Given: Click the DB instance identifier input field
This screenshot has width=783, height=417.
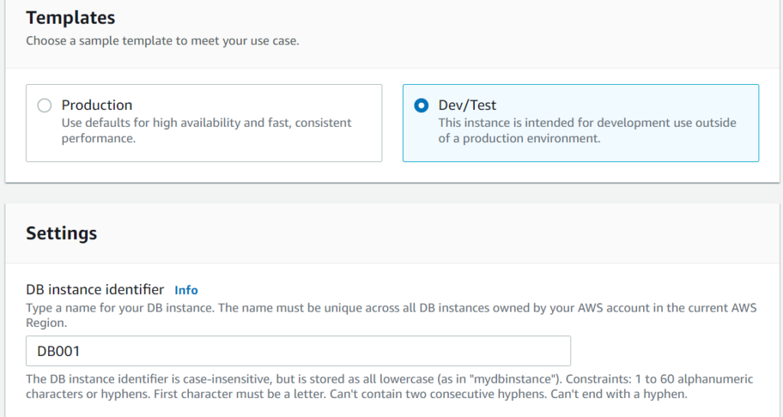Looking at the screenshot, I should pyautogui.click(x=298, y=351).
